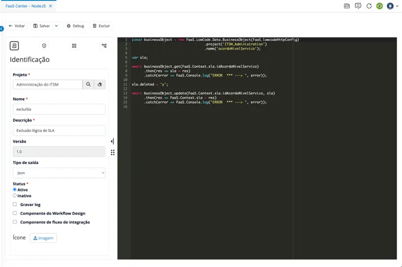Click the businessObject.get code line
Screen dimensions: 402x267
(196, 66)
